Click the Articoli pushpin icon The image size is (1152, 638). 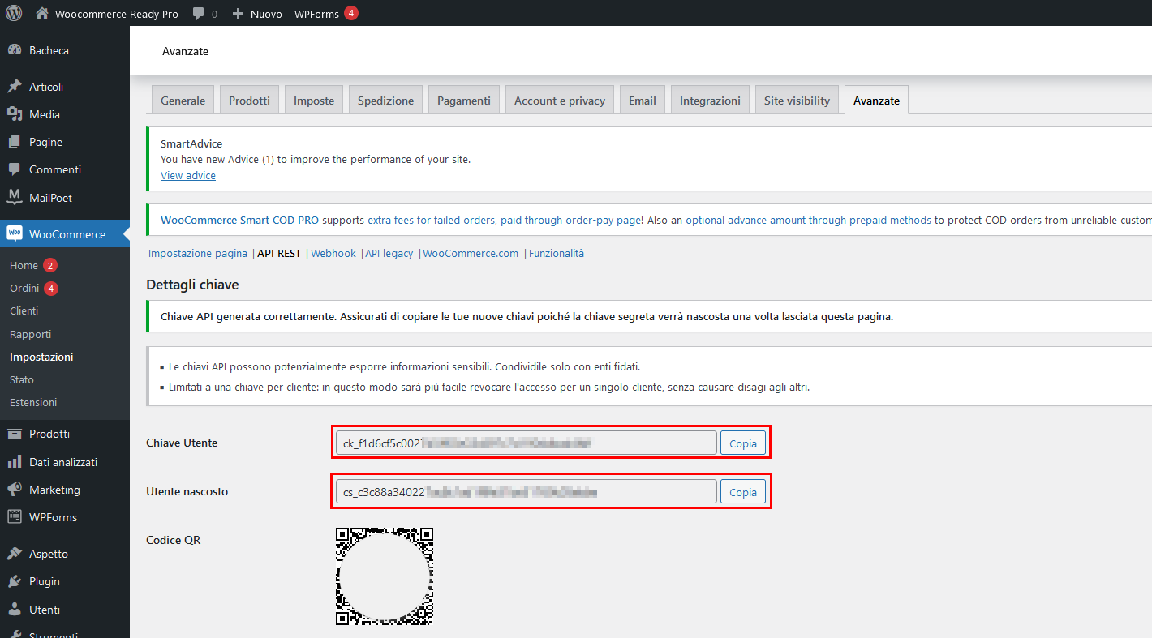15,87
